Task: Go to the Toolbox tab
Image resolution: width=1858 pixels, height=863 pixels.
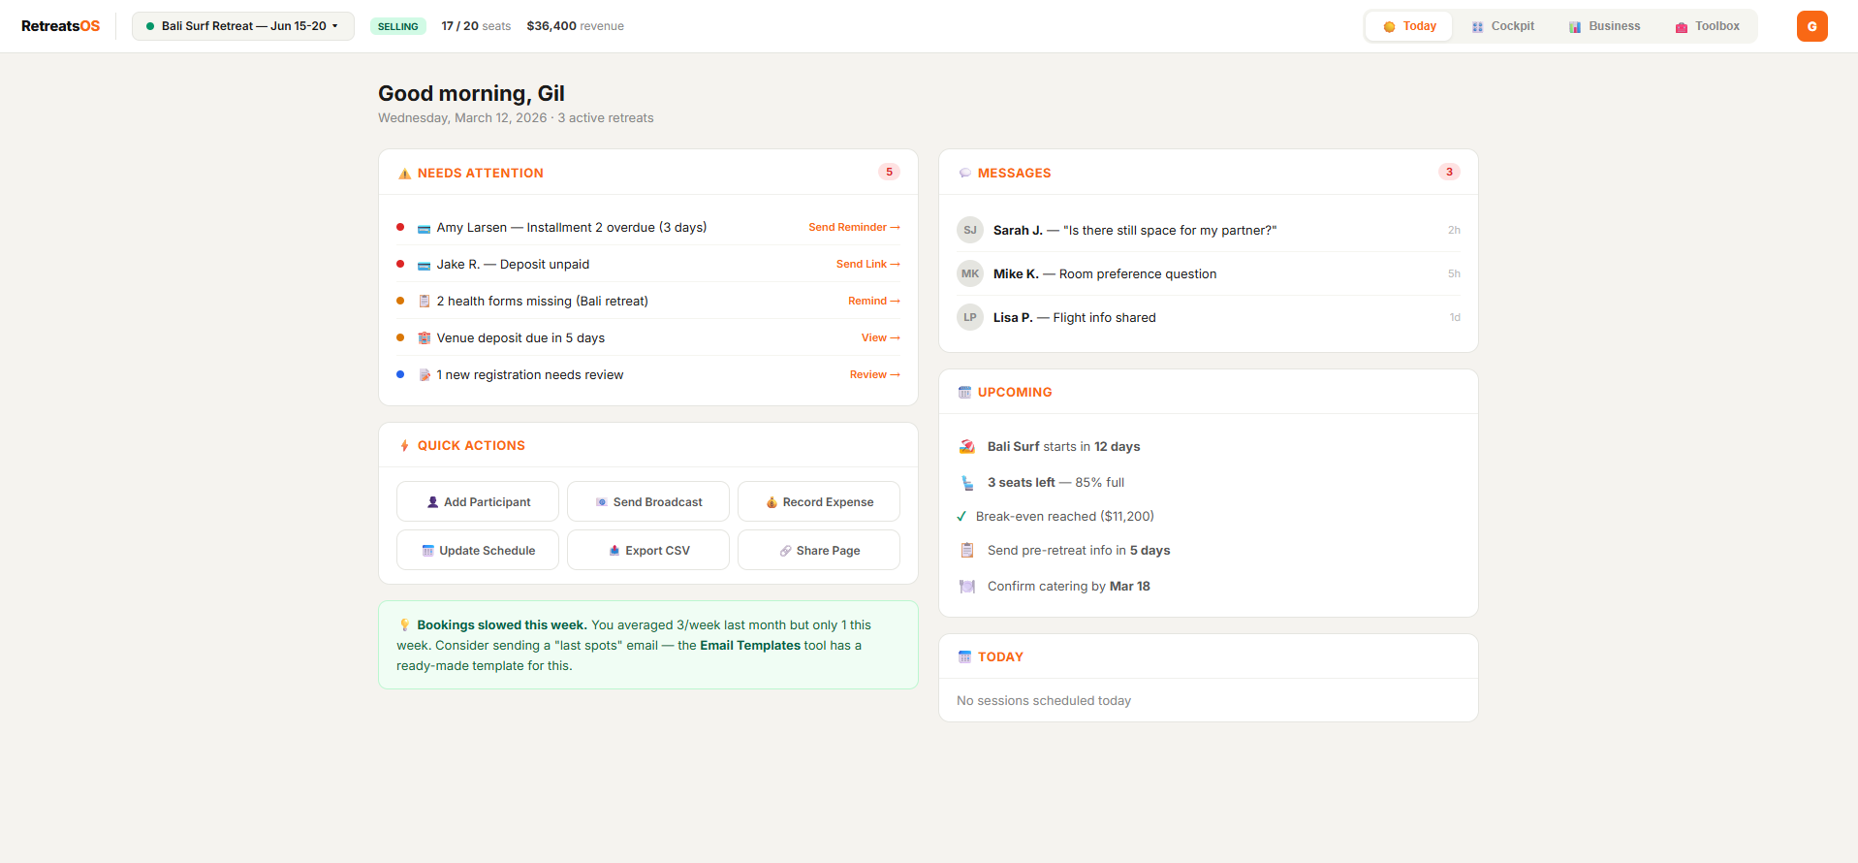Action: point(1707,26)
